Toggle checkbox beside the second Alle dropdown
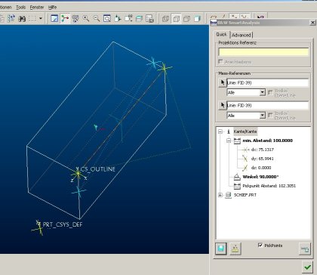Viewport: 317px width, 275px height. coord(270,116)
